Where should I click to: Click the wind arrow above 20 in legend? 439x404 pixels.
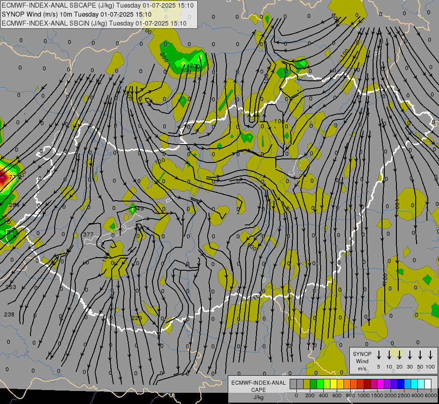click(400, 355)
